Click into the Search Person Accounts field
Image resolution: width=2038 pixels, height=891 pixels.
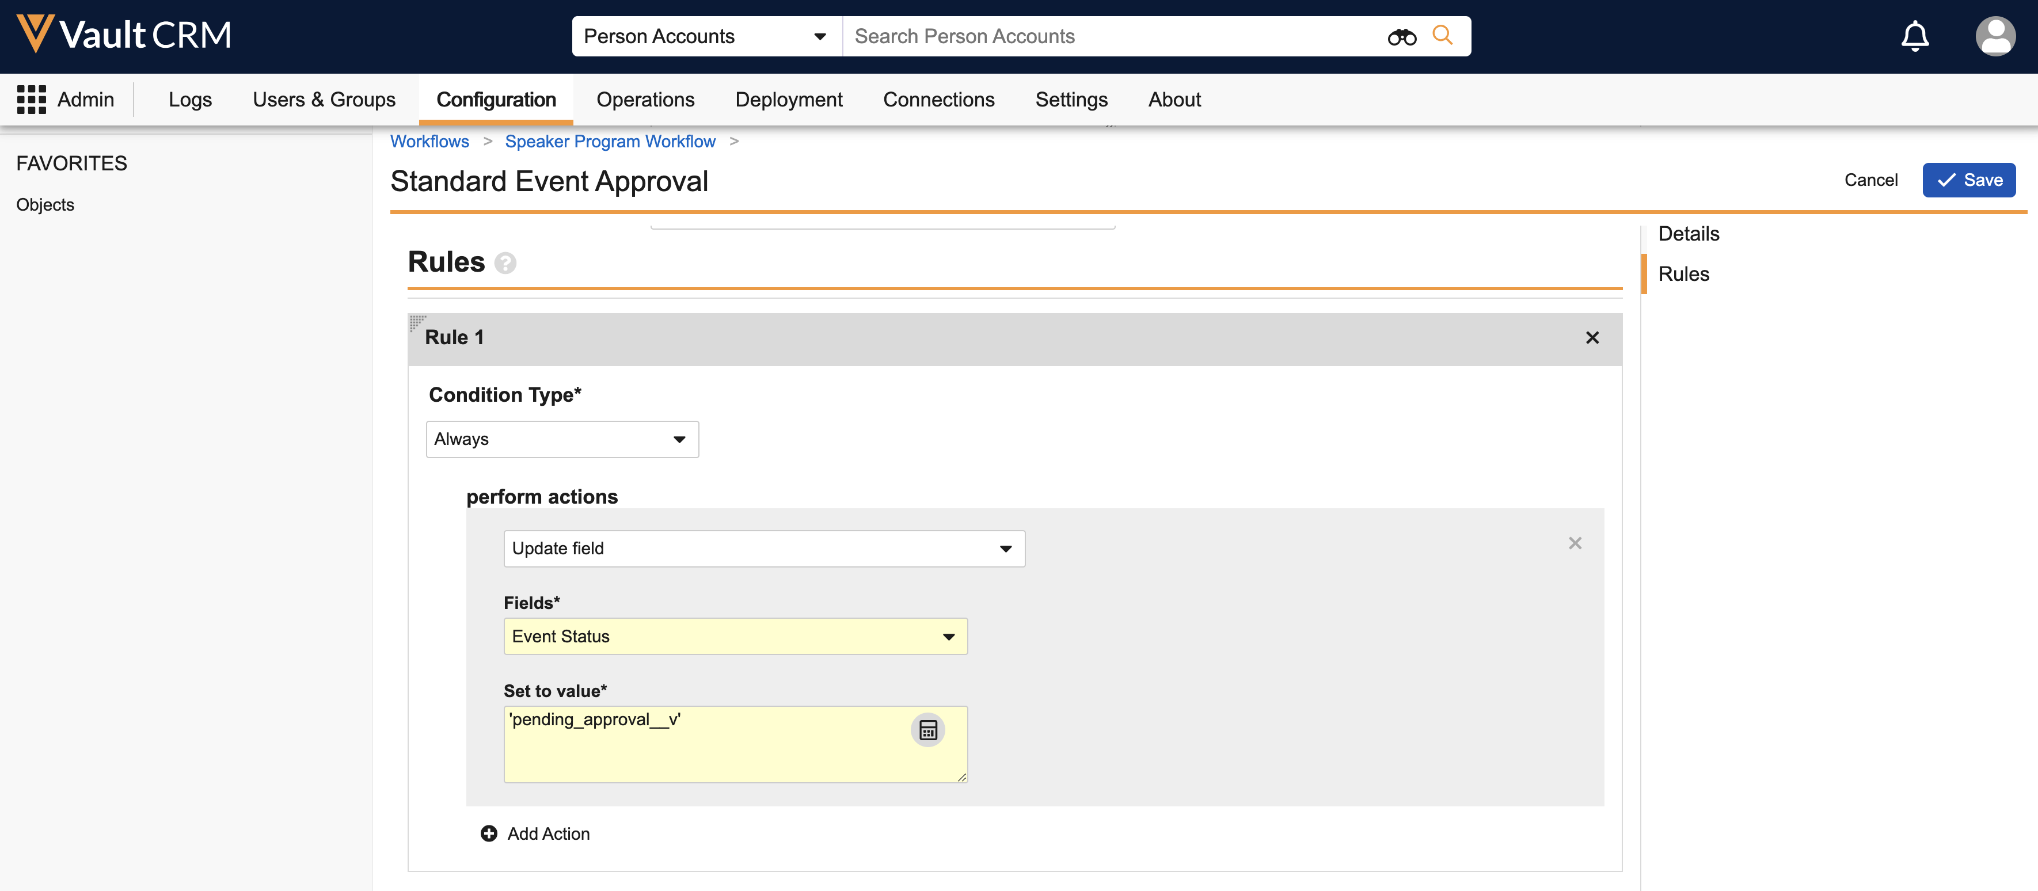click(x=1108, y=36)
